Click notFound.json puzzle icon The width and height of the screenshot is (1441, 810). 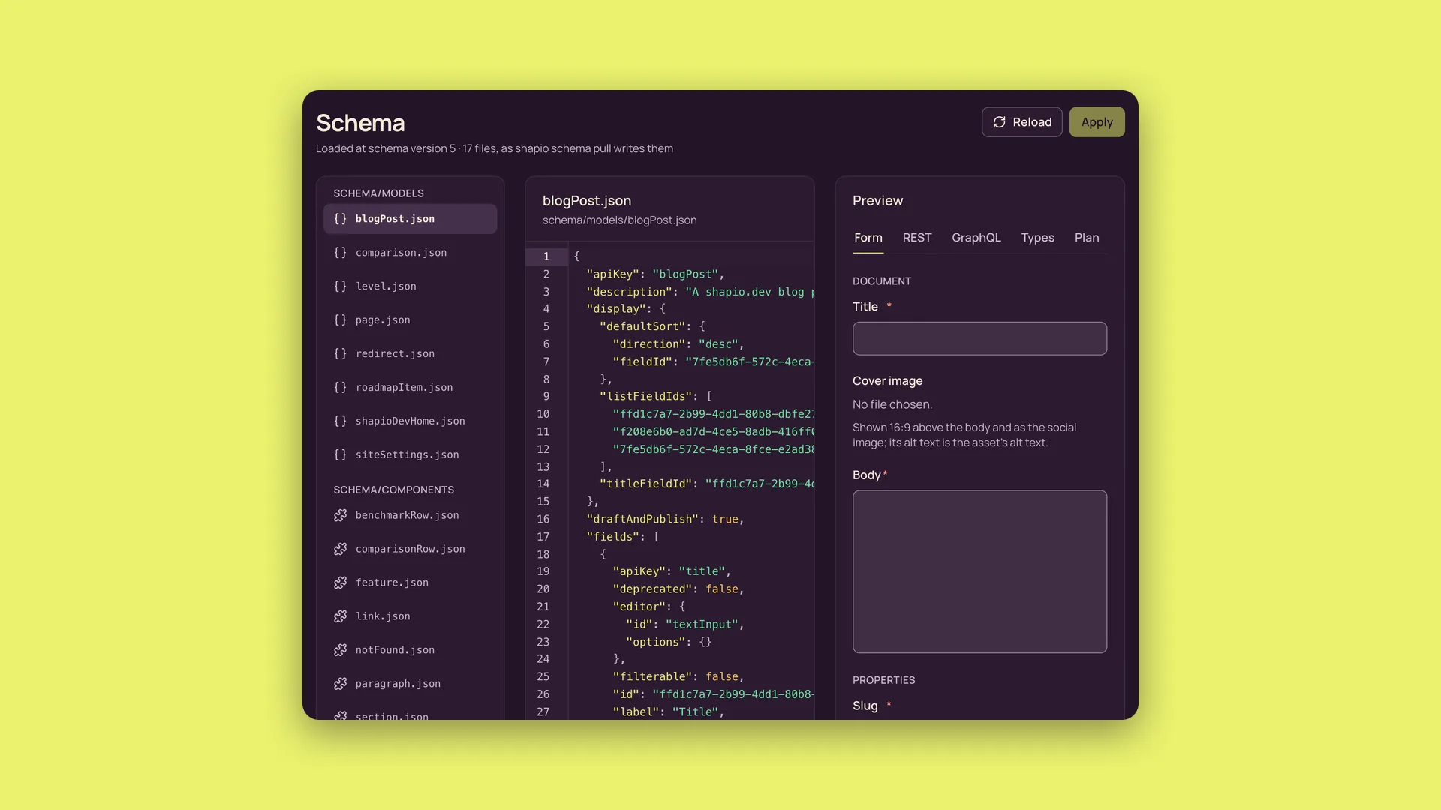pos(340,650)
